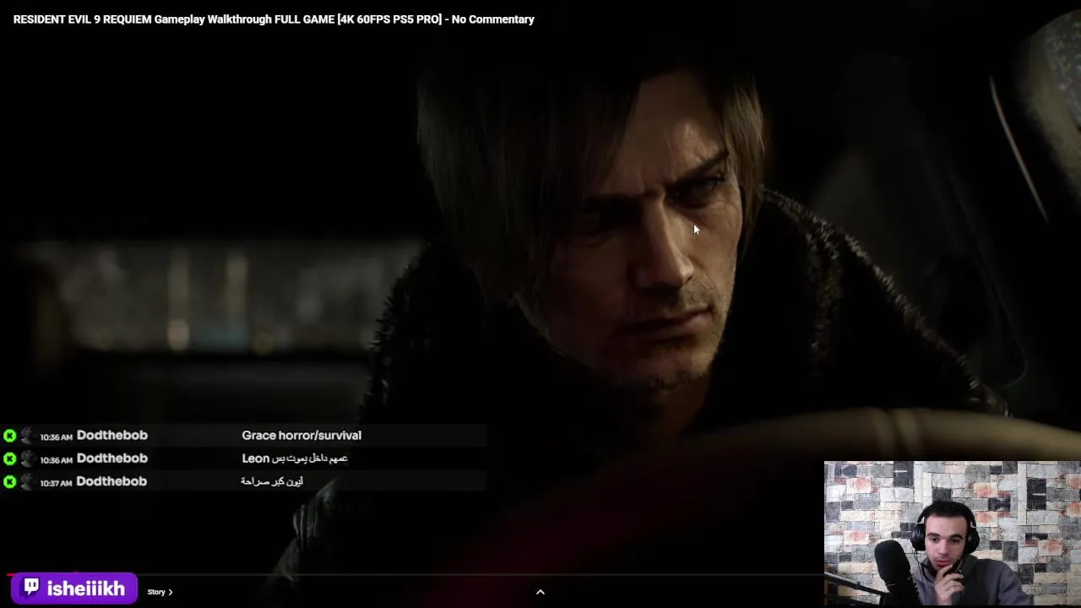
Task: Click the Twitch logo in the badge
Action: pos(31,587)
